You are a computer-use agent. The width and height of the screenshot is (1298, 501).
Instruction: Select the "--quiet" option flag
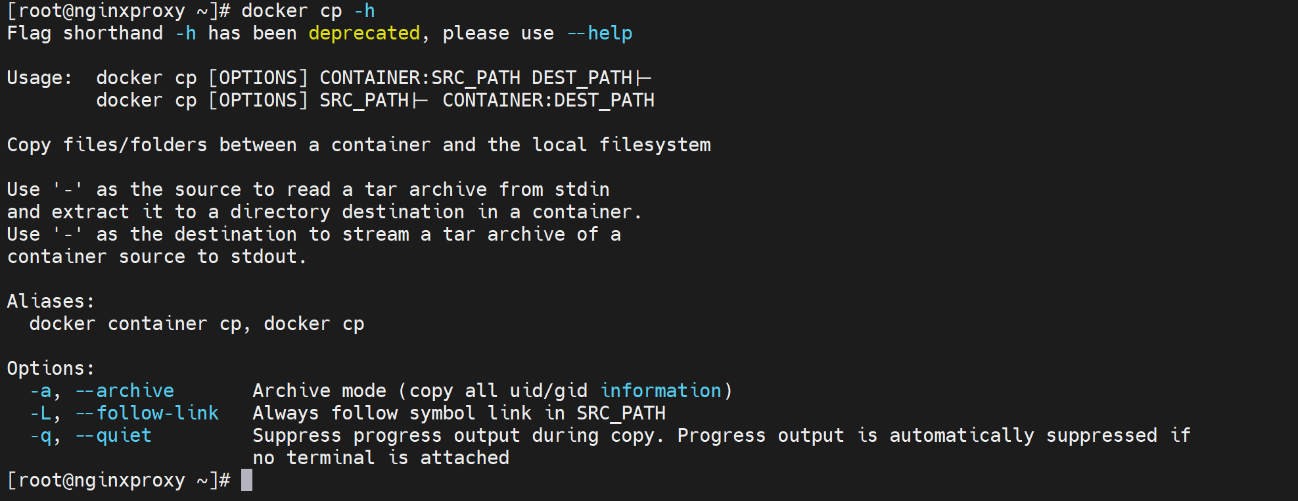coord(114,435)
